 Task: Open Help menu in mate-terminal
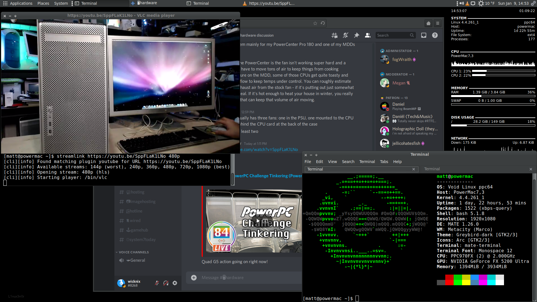[397, 162]
